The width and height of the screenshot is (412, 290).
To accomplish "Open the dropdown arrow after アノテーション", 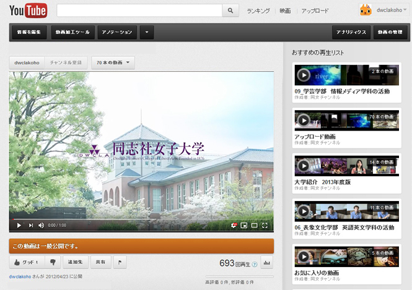I will tap(147, 32).
